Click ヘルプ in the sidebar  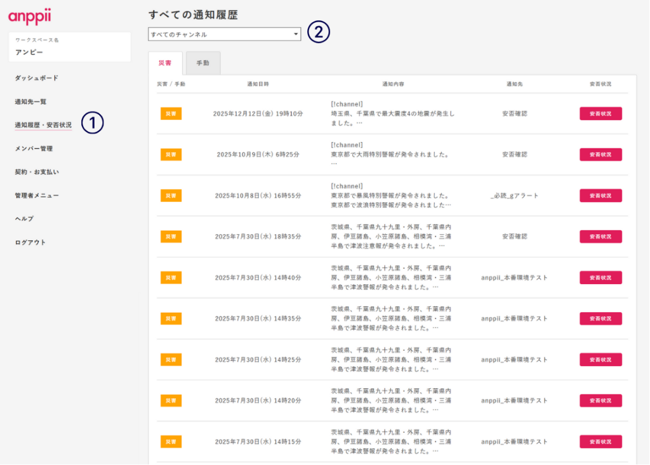pyautogui.click(x=24, y=219)
